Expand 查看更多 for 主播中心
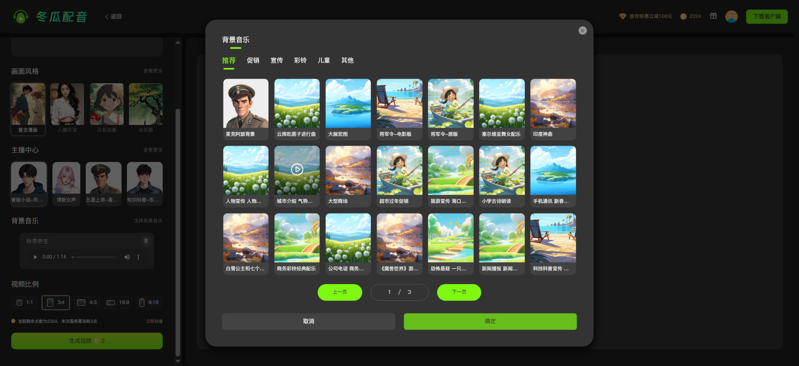 point(153,150)
